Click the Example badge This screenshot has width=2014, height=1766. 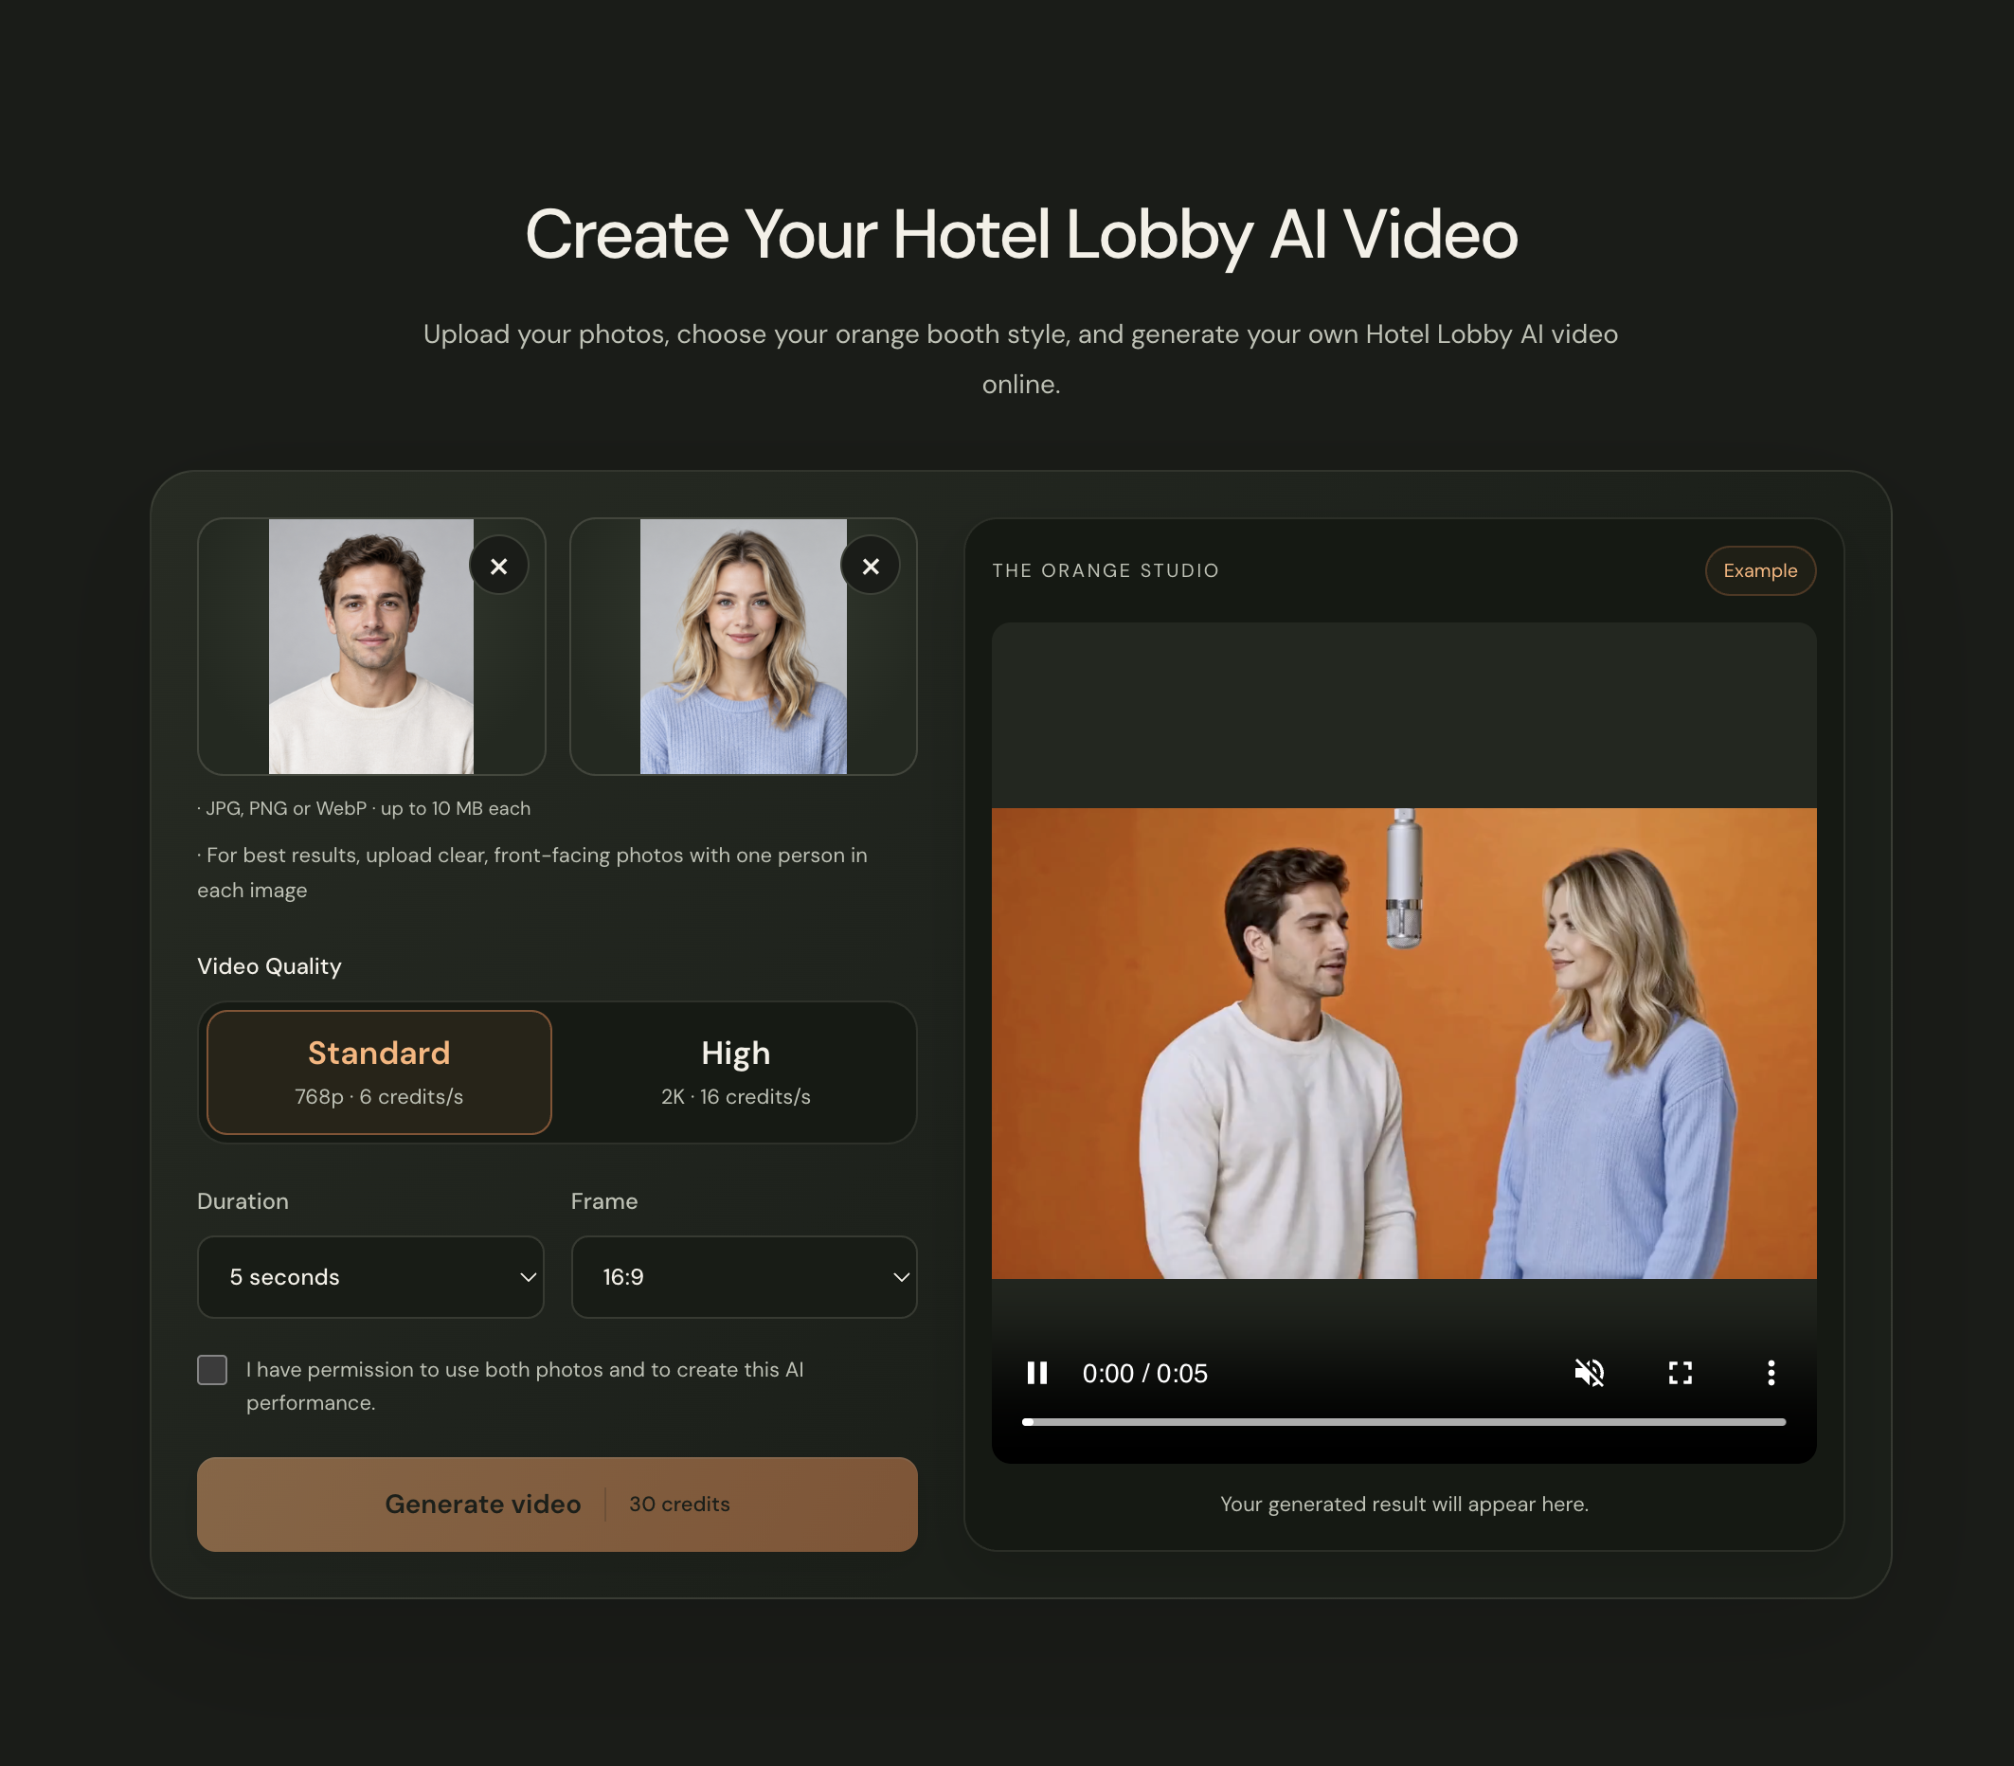[1760, 570]
